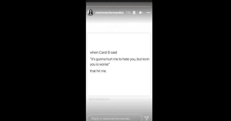This screenshot has width=231, height=121.
Task: Click the 19h story timestamp
Action: pyautogui.click(x=128, y=13)
